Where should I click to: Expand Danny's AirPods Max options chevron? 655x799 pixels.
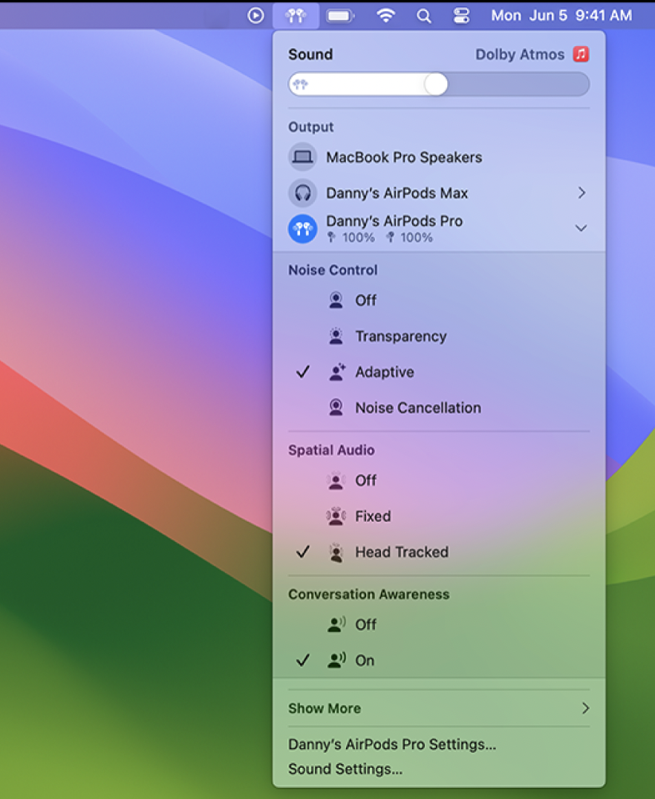(581, 192)
